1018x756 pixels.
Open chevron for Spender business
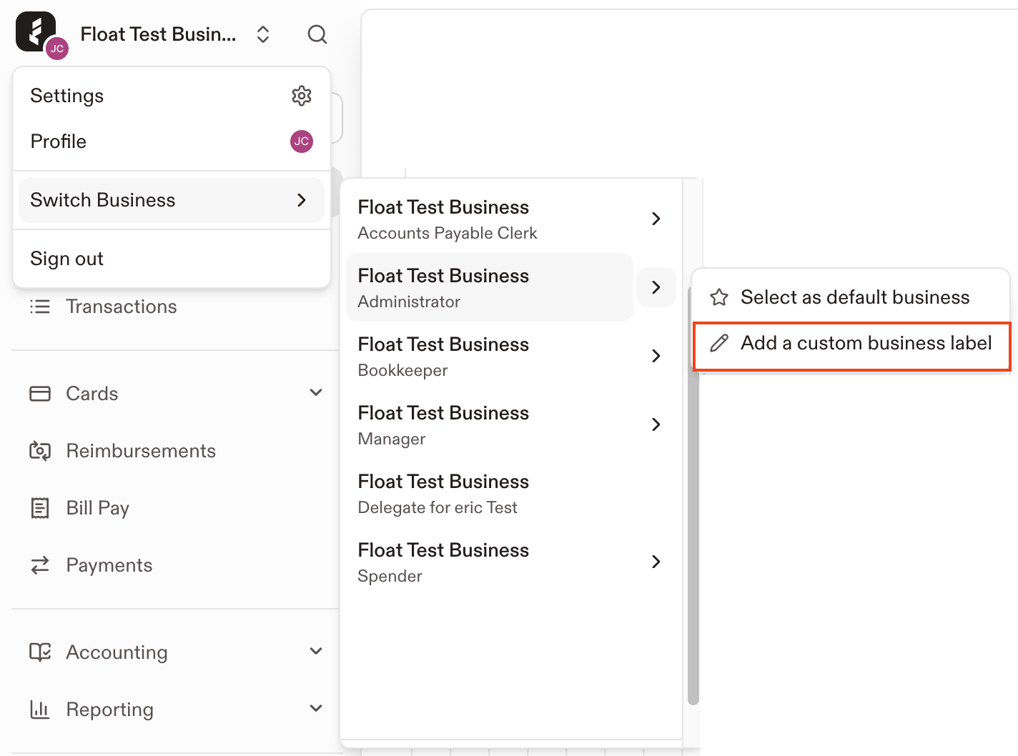[656, 562]
